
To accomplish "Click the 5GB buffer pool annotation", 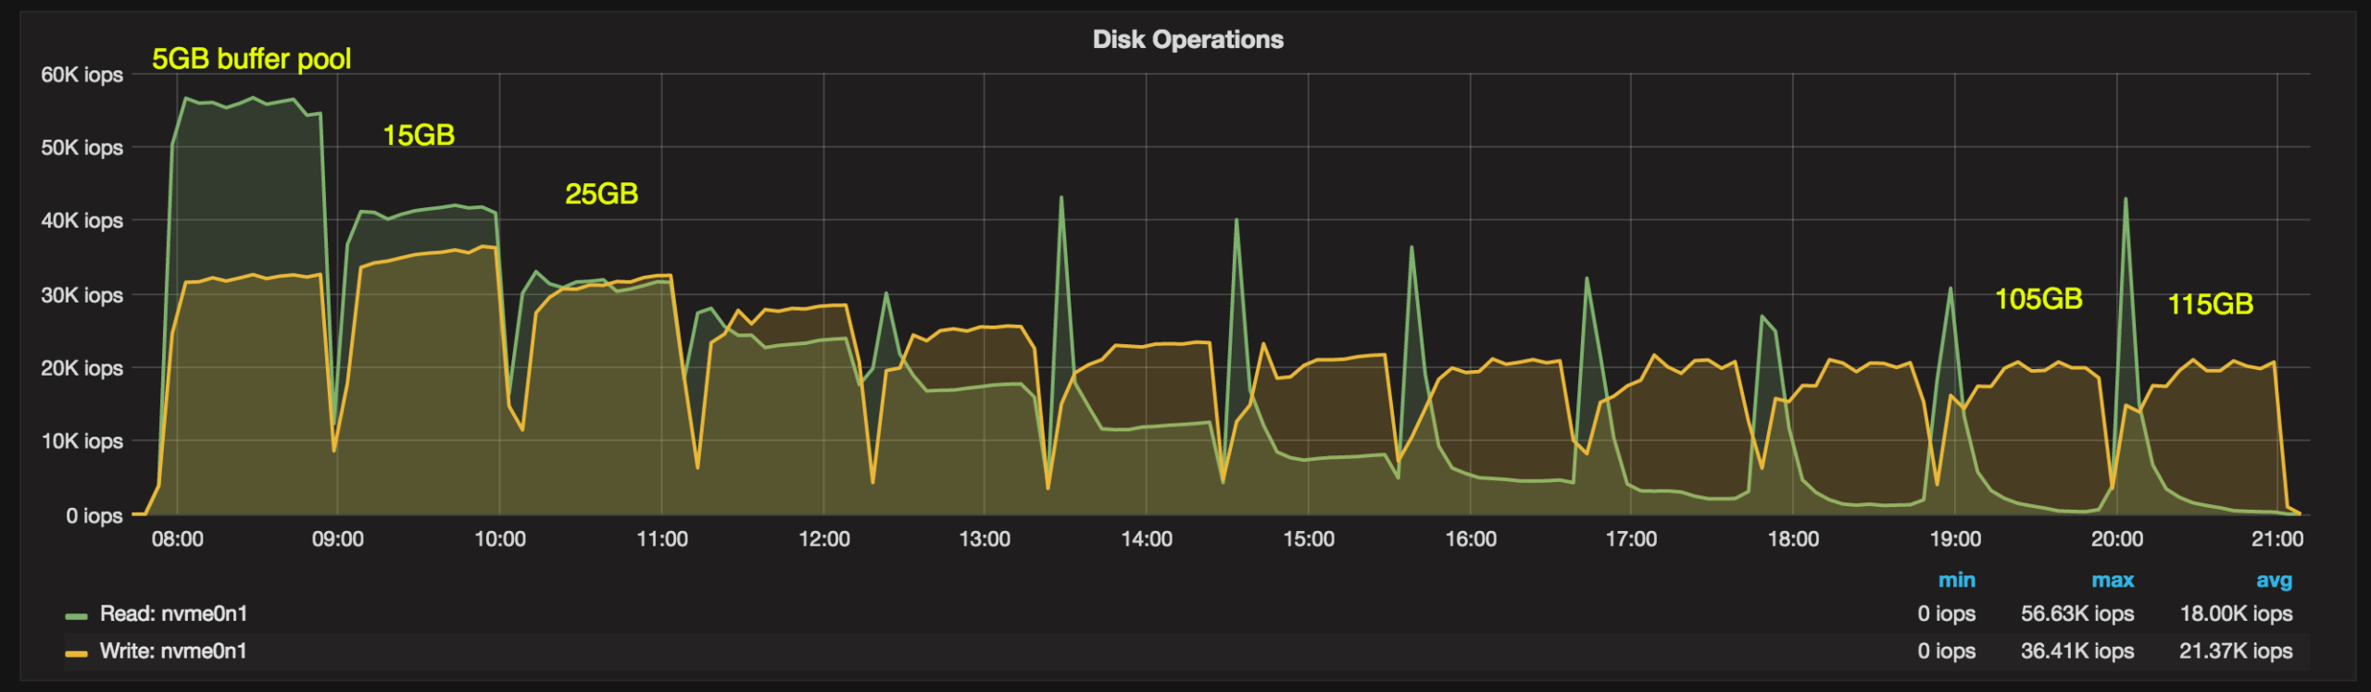I will [251, 59].
